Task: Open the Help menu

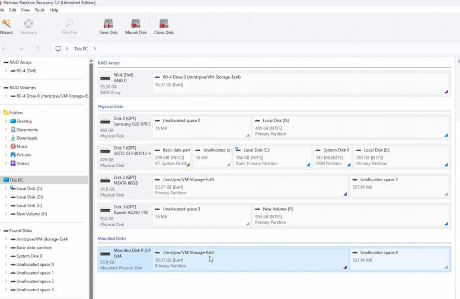Action: pyautogui.click(x=54, y=10)
